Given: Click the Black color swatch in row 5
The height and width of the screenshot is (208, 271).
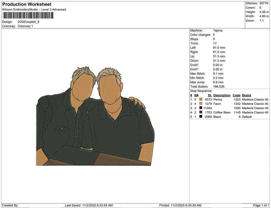Looking at the screenshot, I should pos(201,117).
